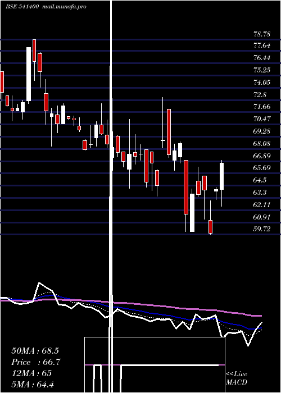Select the last white candle near 65.69
This screenshot has height=393, width=281.
tap(222, 176)
